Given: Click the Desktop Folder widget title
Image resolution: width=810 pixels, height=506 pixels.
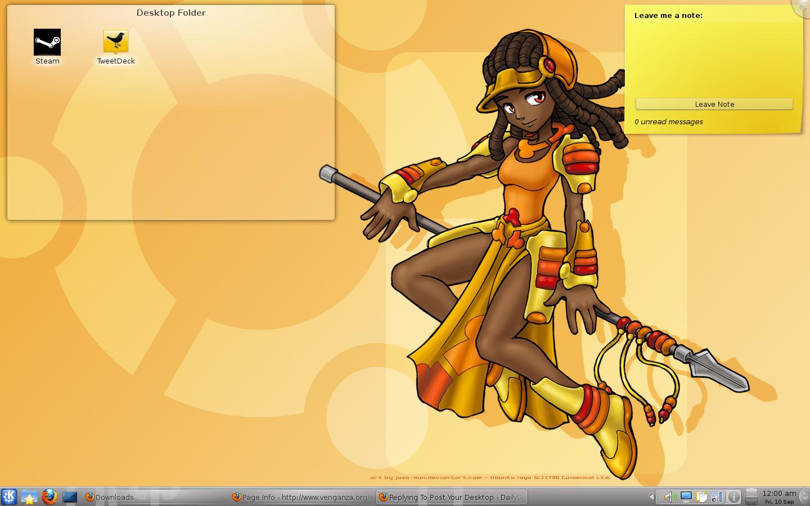Looking at the screenshot, I should (x=171, y=13).
